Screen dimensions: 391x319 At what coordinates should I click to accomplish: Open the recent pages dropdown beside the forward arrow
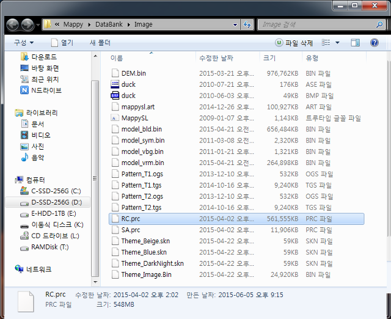[x=38, y=24]
